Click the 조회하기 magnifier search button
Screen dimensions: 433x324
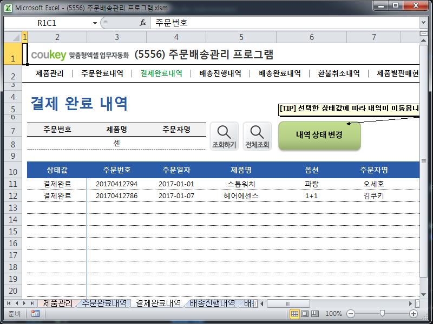pos(224,137)
